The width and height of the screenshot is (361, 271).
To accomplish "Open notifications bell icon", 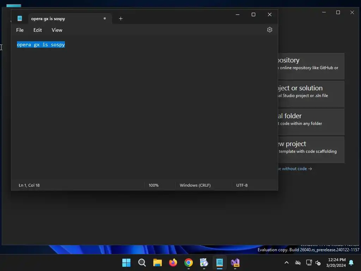I will pyautogui.click(x=351, y=263).
